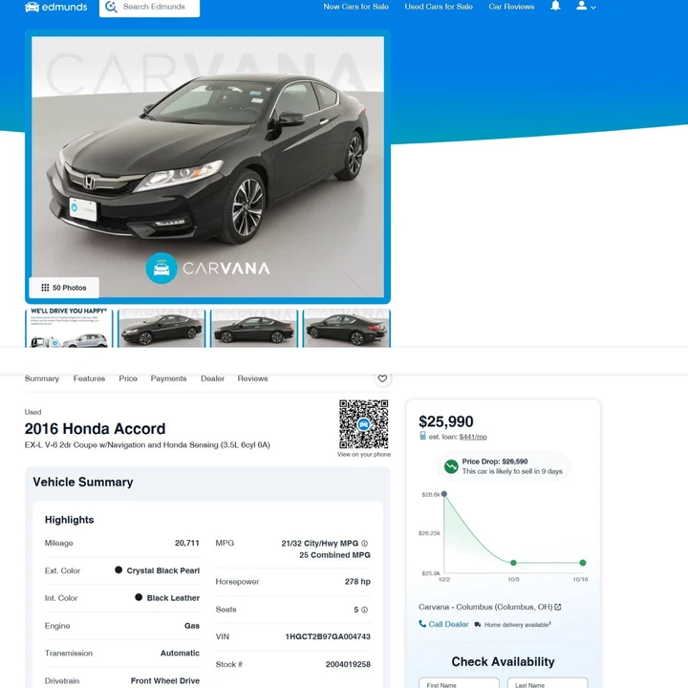
Task: Select the 10/16 price chart point
Action: tap(583, 563)
